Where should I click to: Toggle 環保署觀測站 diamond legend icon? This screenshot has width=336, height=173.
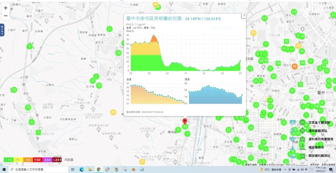302,131
